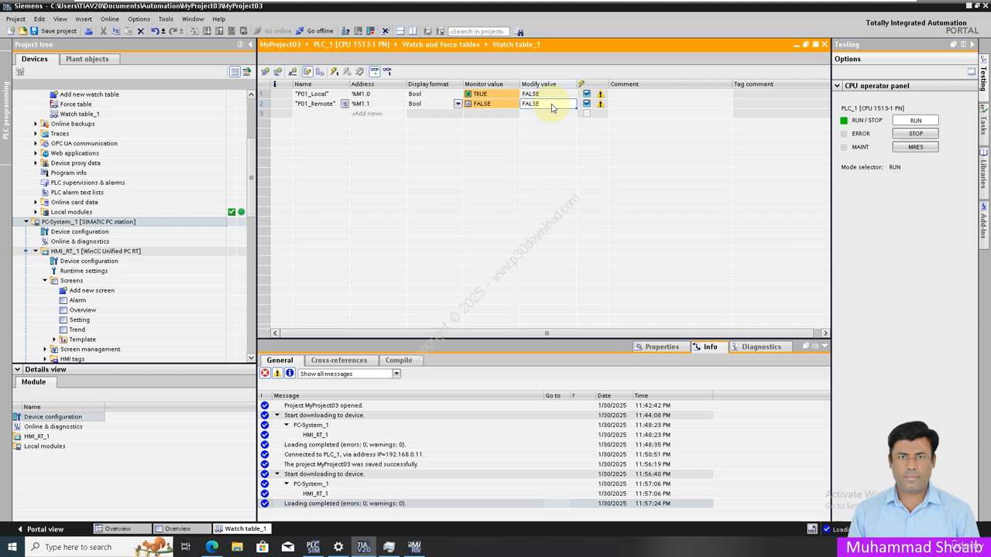
Task: Tick the empty checkbox in row 3
Action: (x=586, y=114)
